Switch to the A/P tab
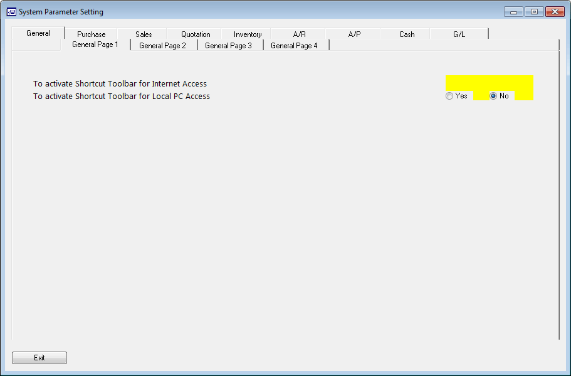This screenshot has width=571, height=376. point(354,34)
